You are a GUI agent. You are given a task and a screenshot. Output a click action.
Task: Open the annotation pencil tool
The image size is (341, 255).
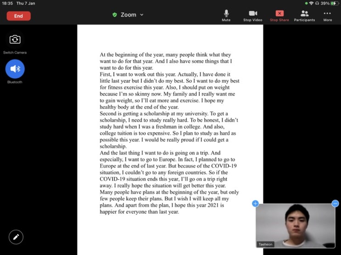(x=16, y=237)
